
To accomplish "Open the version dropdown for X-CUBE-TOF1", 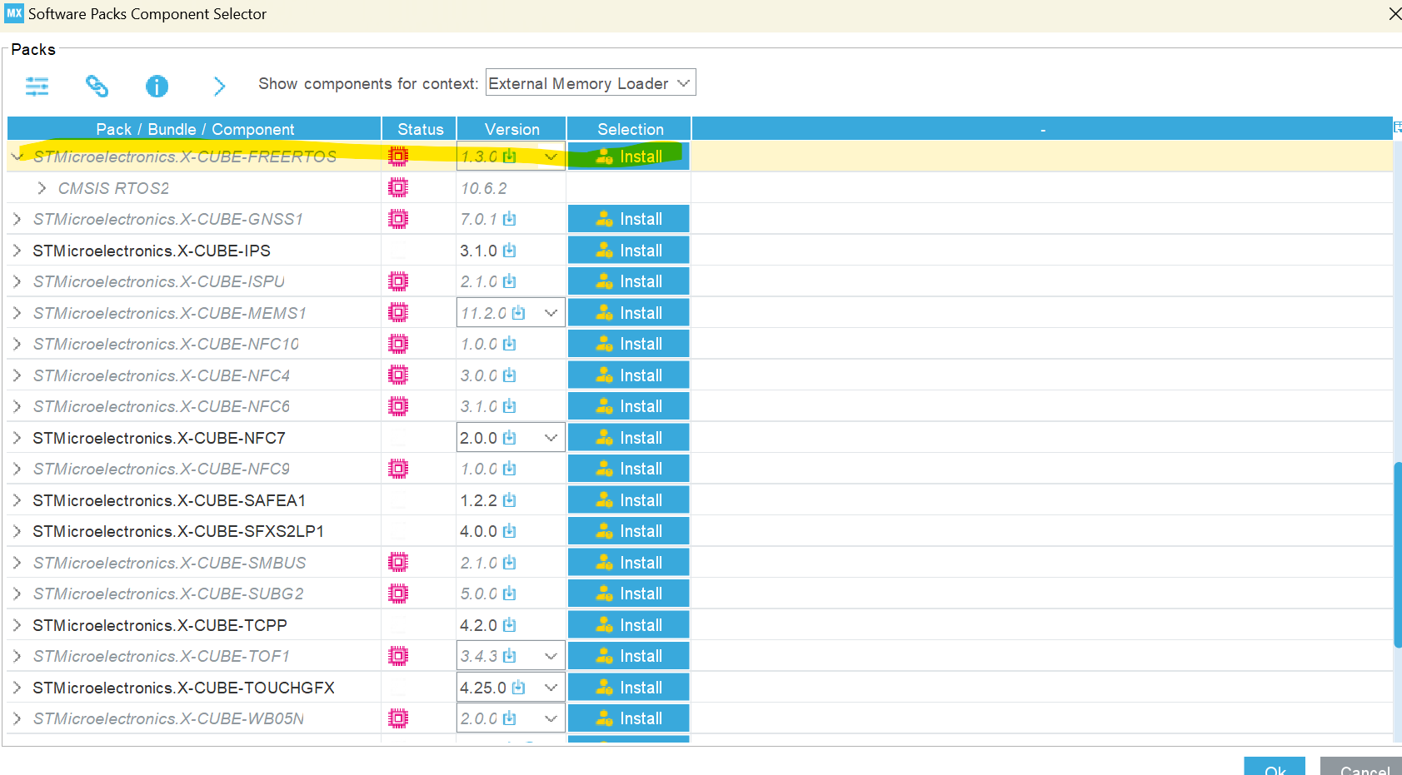I will 551,655.
